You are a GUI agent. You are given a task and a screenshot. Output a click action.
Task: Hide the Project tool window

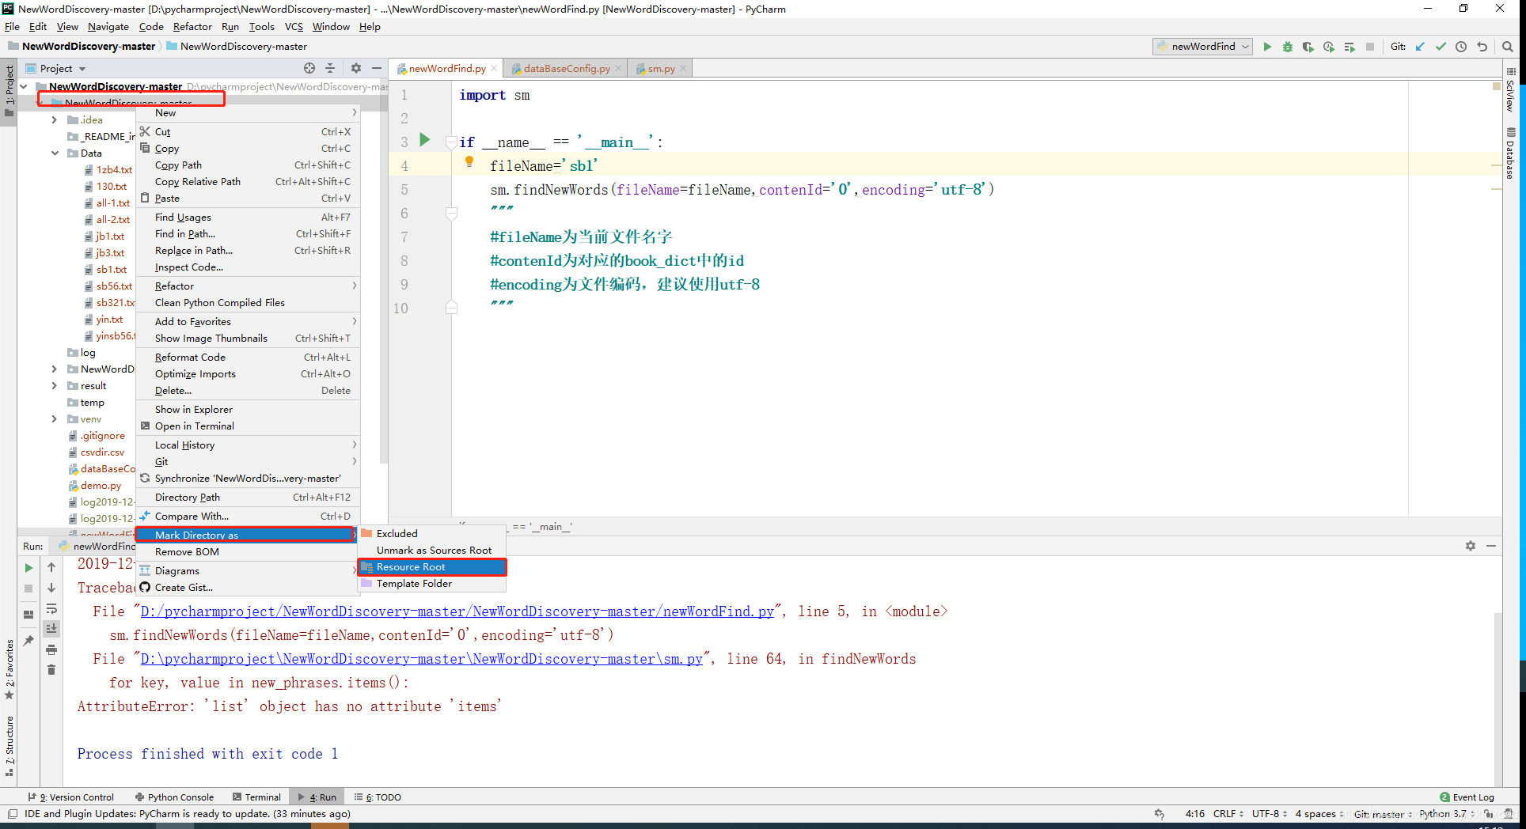tap(377, 69)
